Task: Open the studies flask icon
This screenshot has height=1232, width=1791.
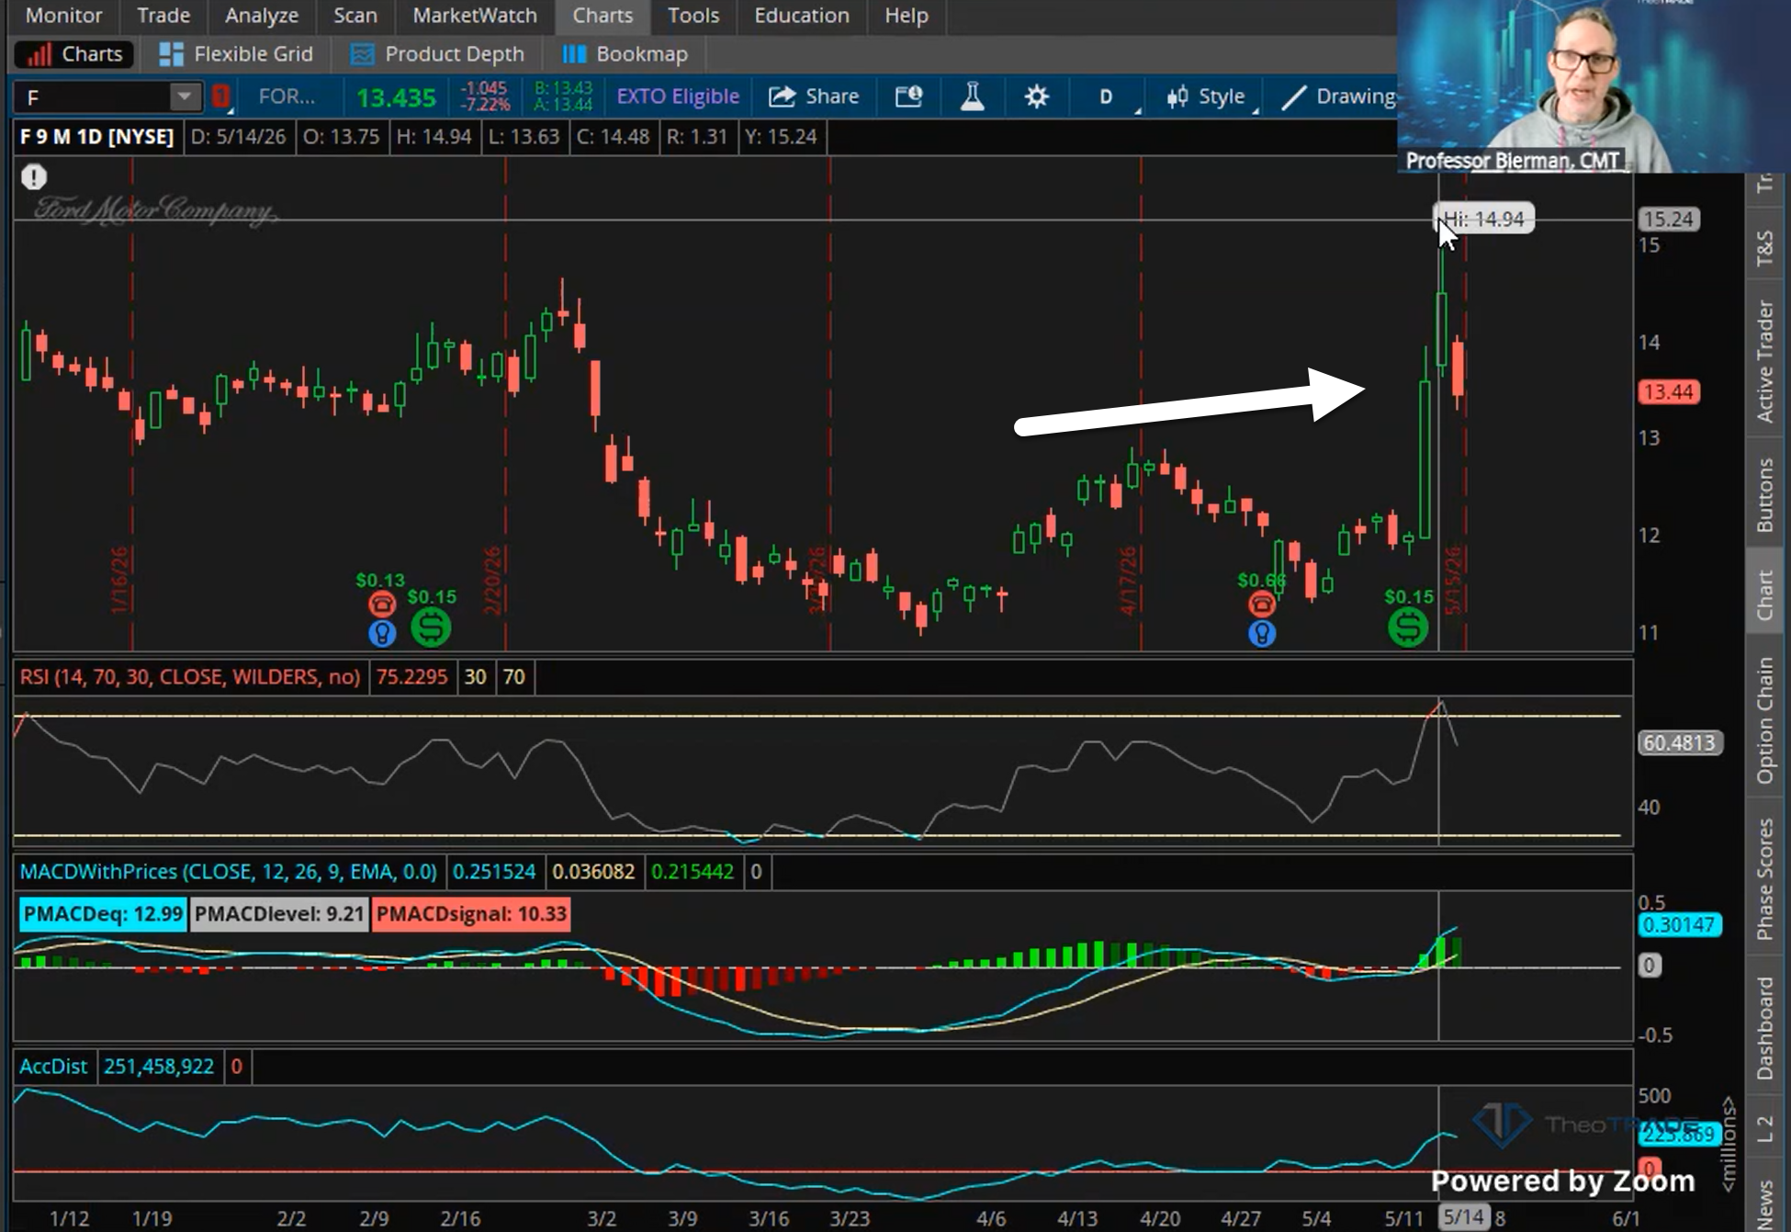Action: tap(972, 96)
